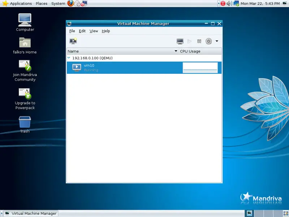
Task: Launch Firefox from the top panel
Action: click(x=70, y=3)
